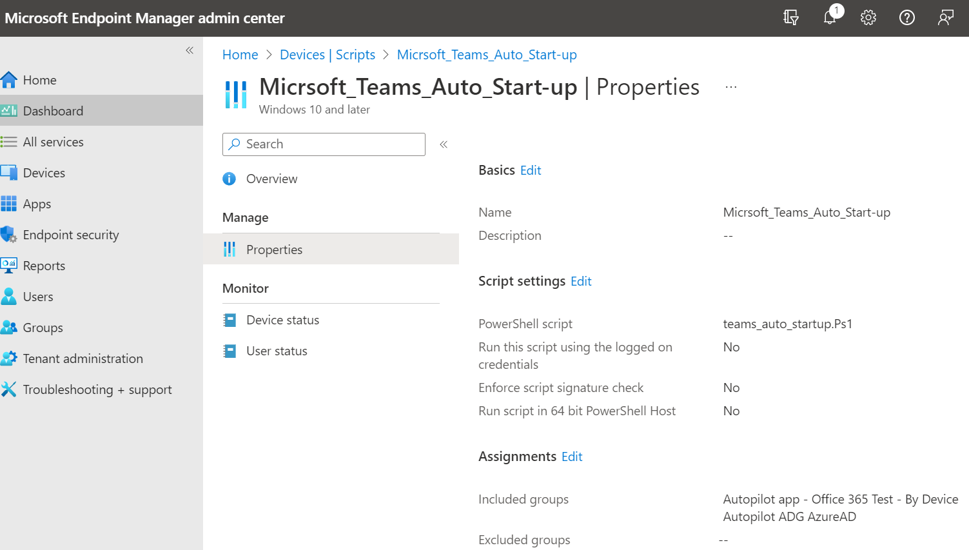Select the Apps icon in the navigation pane
The image size is (969, 550).
point(11,203)
